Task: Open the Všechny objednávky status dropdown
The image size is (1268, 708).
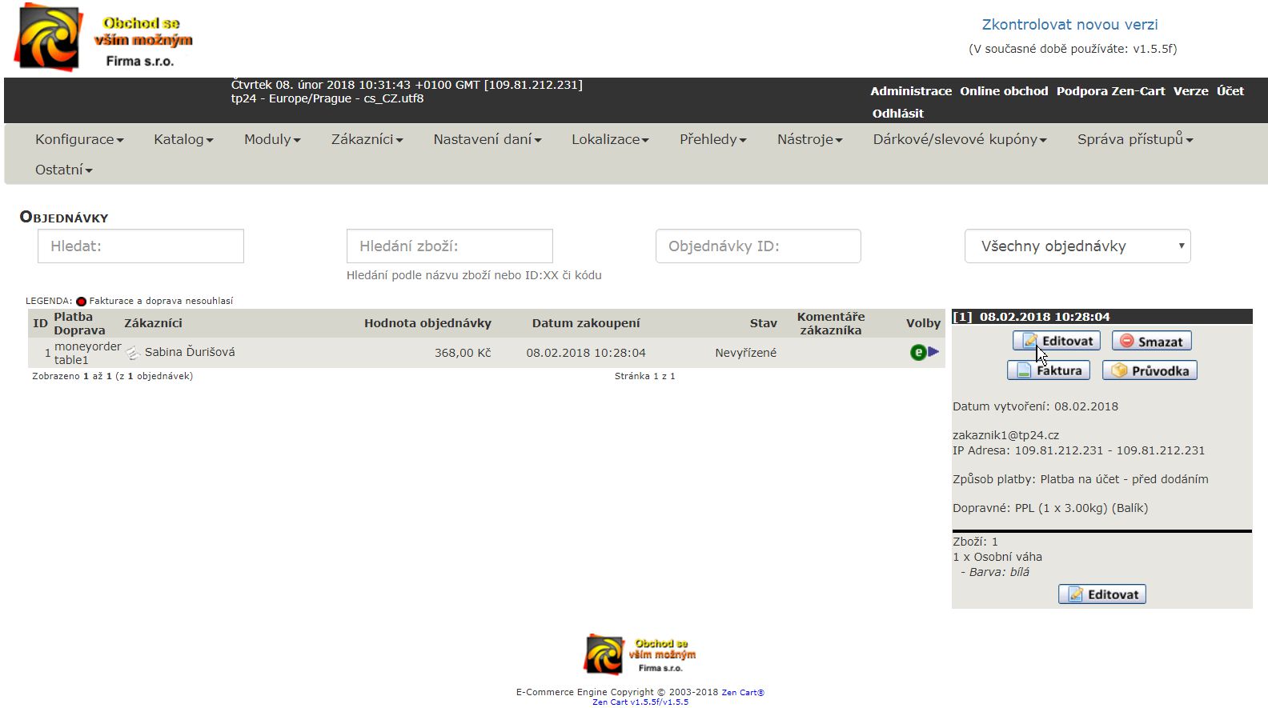Action: (1077, 246)
